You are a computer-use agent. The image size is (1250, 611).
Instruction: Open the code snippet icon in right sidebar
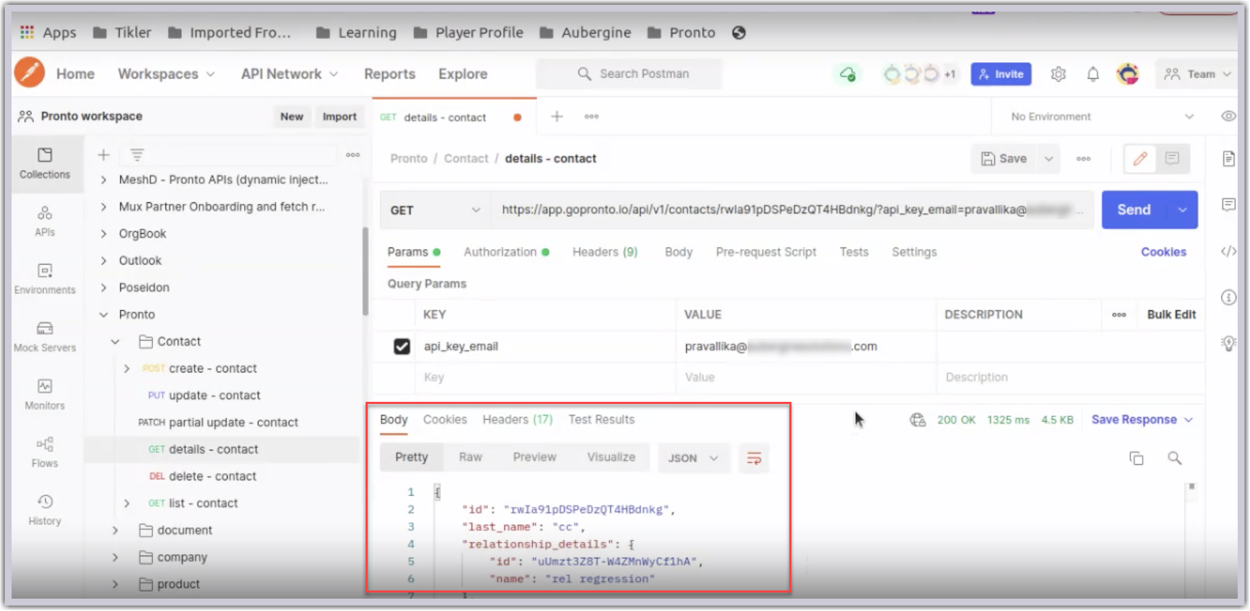click(1228, 251)
